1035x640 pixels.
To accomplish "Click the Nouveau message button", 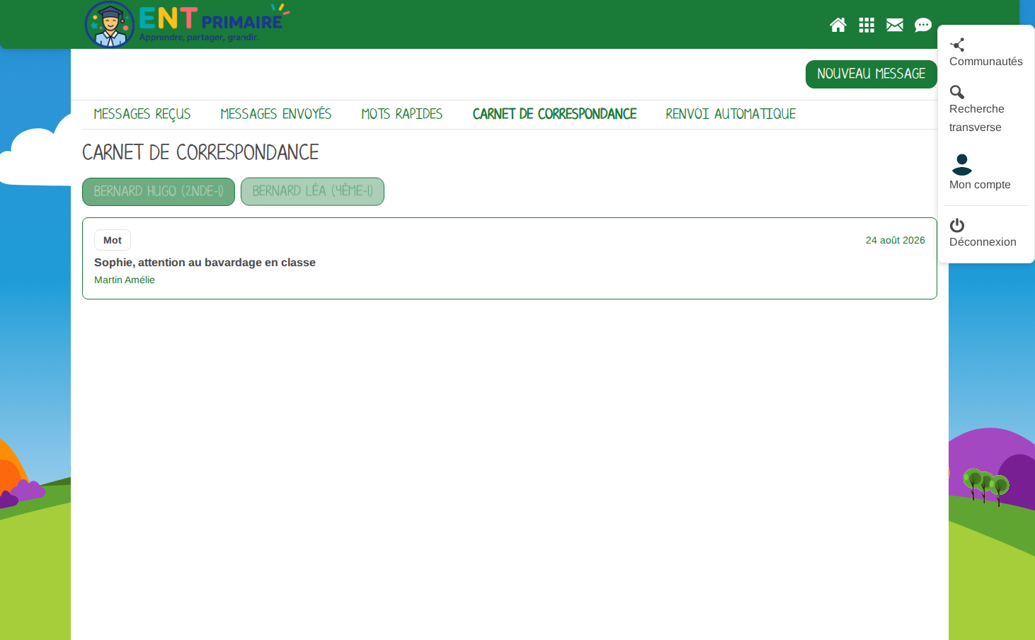I will pos(871,74).
